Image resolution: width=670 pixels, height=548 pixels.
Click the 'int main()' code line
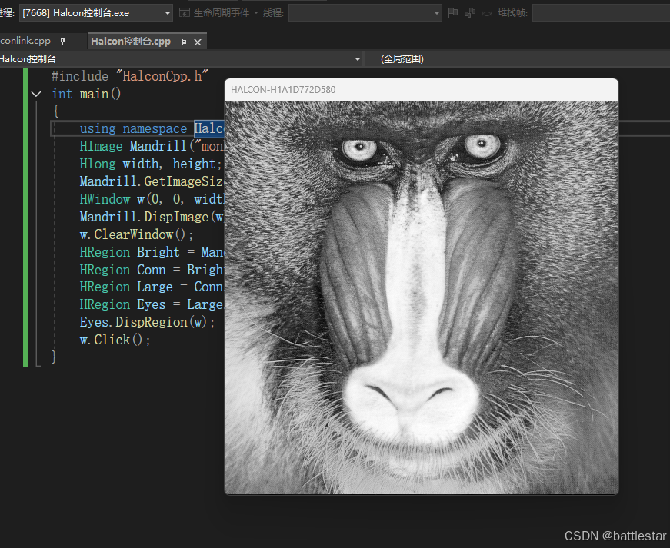[86, 94]
